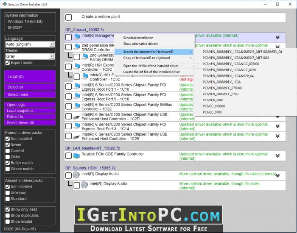Click the H61 Express Chipset parent row device icon

[x=77, y=67]
